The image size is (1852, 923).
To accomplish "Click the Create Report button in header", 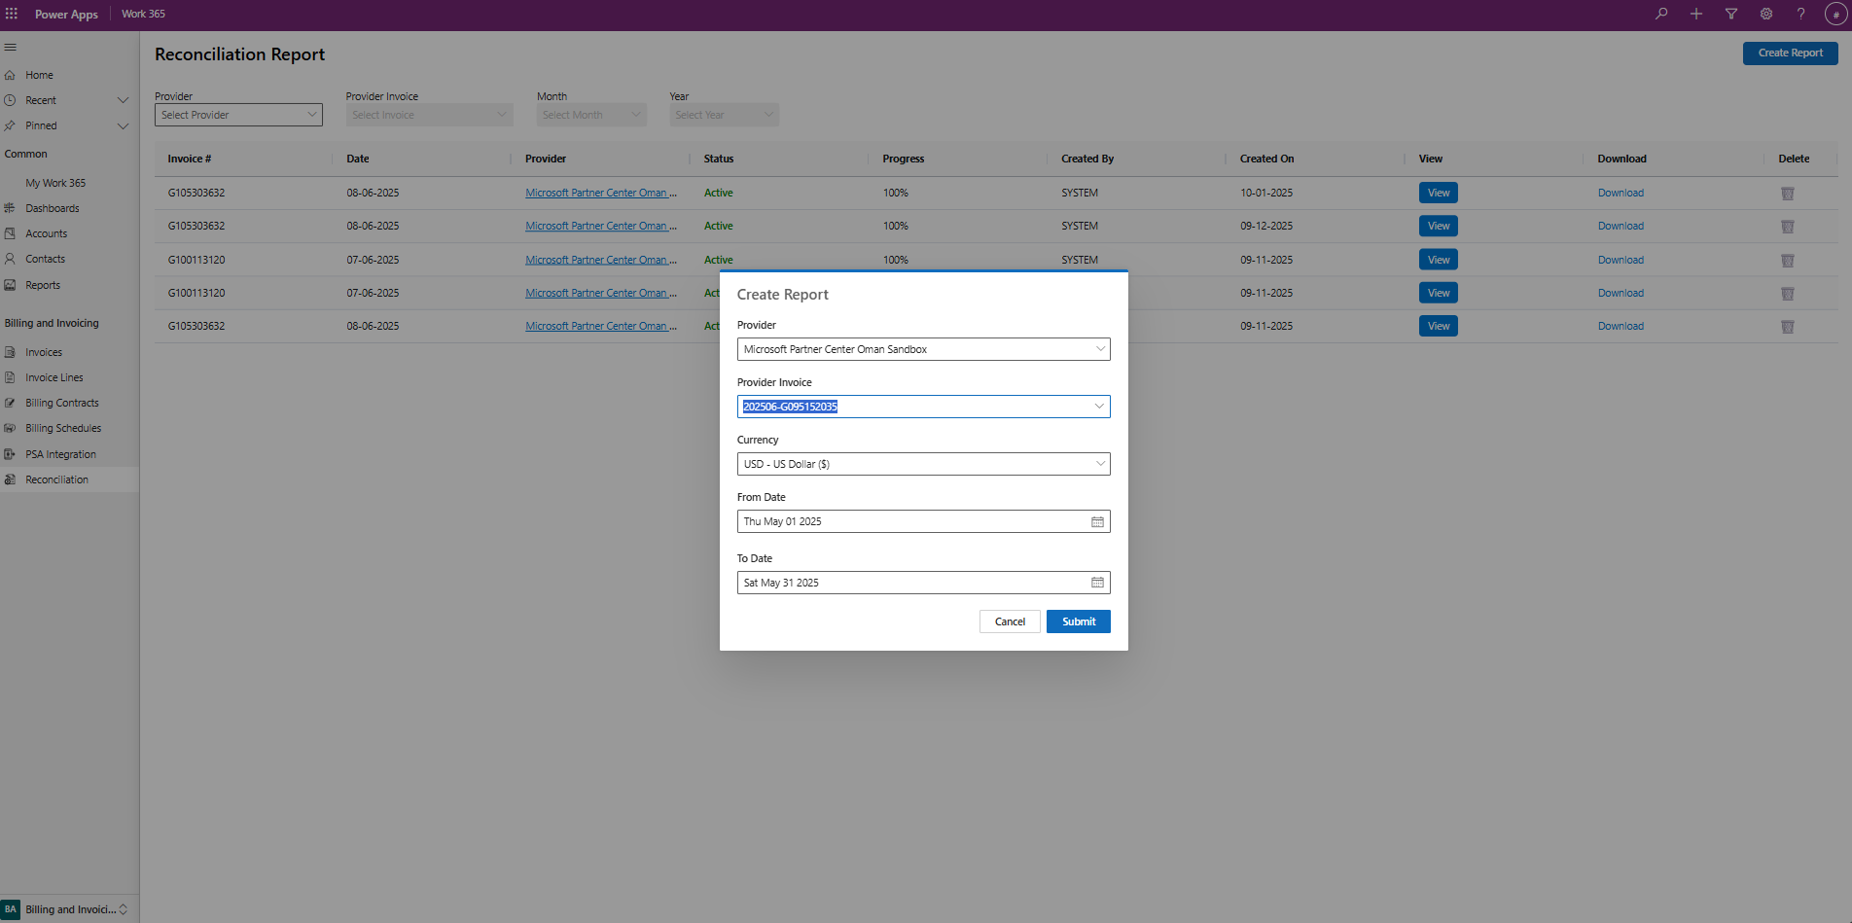I will pos(1790,53).
